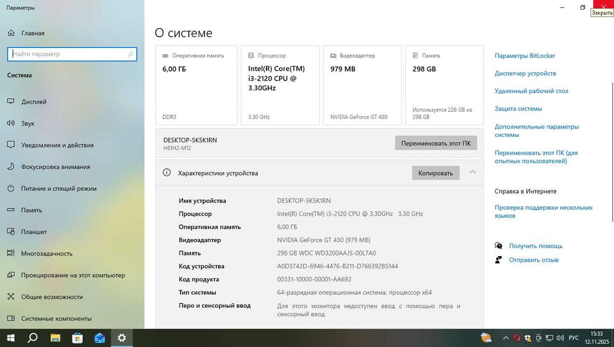Image resolution: width=614 pixels, height=347 pixels.
Task: Restore down the Settings window
Action: [583, 7]
